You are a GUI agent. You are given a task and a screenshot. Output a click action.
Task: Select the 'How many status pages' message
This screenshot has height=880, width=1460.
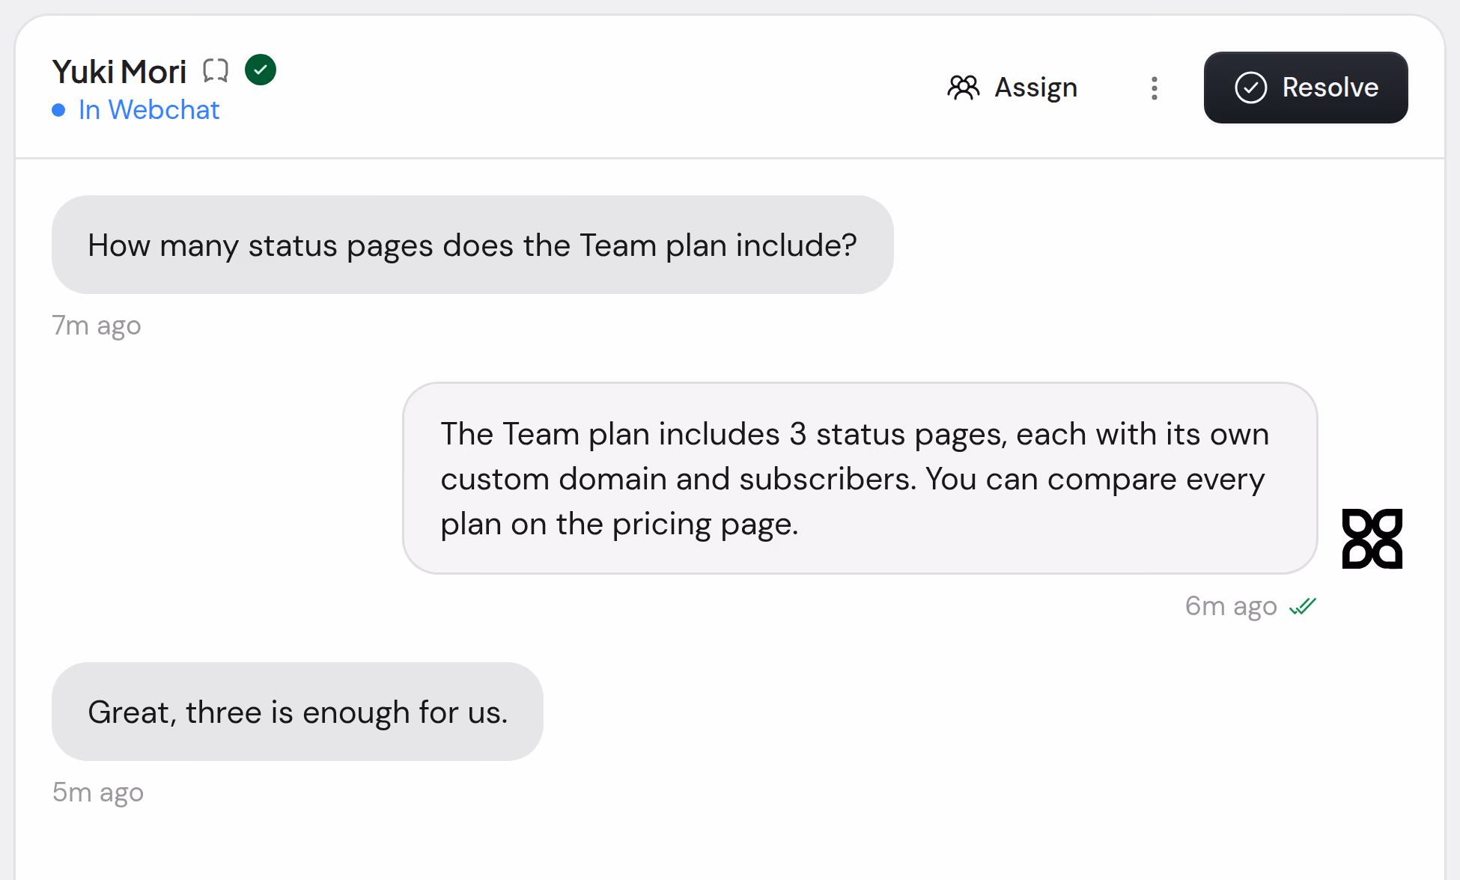point(472,245)
